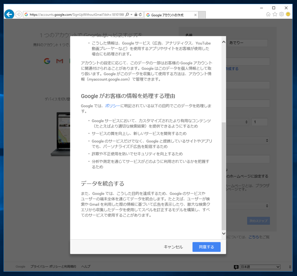
Task: Click the Google favicon in address bar
Action: tap(26, 14)
